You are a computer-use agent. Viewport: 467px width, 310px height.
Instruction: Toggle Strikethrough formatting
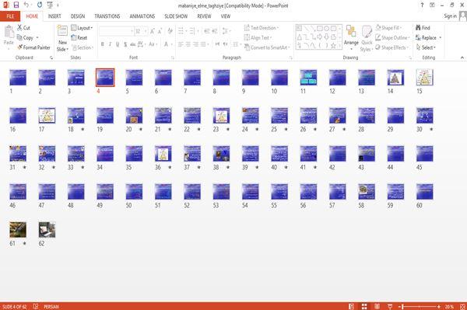[133, 44]
